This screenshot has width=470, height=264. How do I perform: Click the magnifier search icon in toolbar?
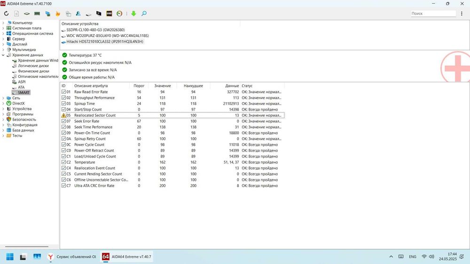pos(144,14)
